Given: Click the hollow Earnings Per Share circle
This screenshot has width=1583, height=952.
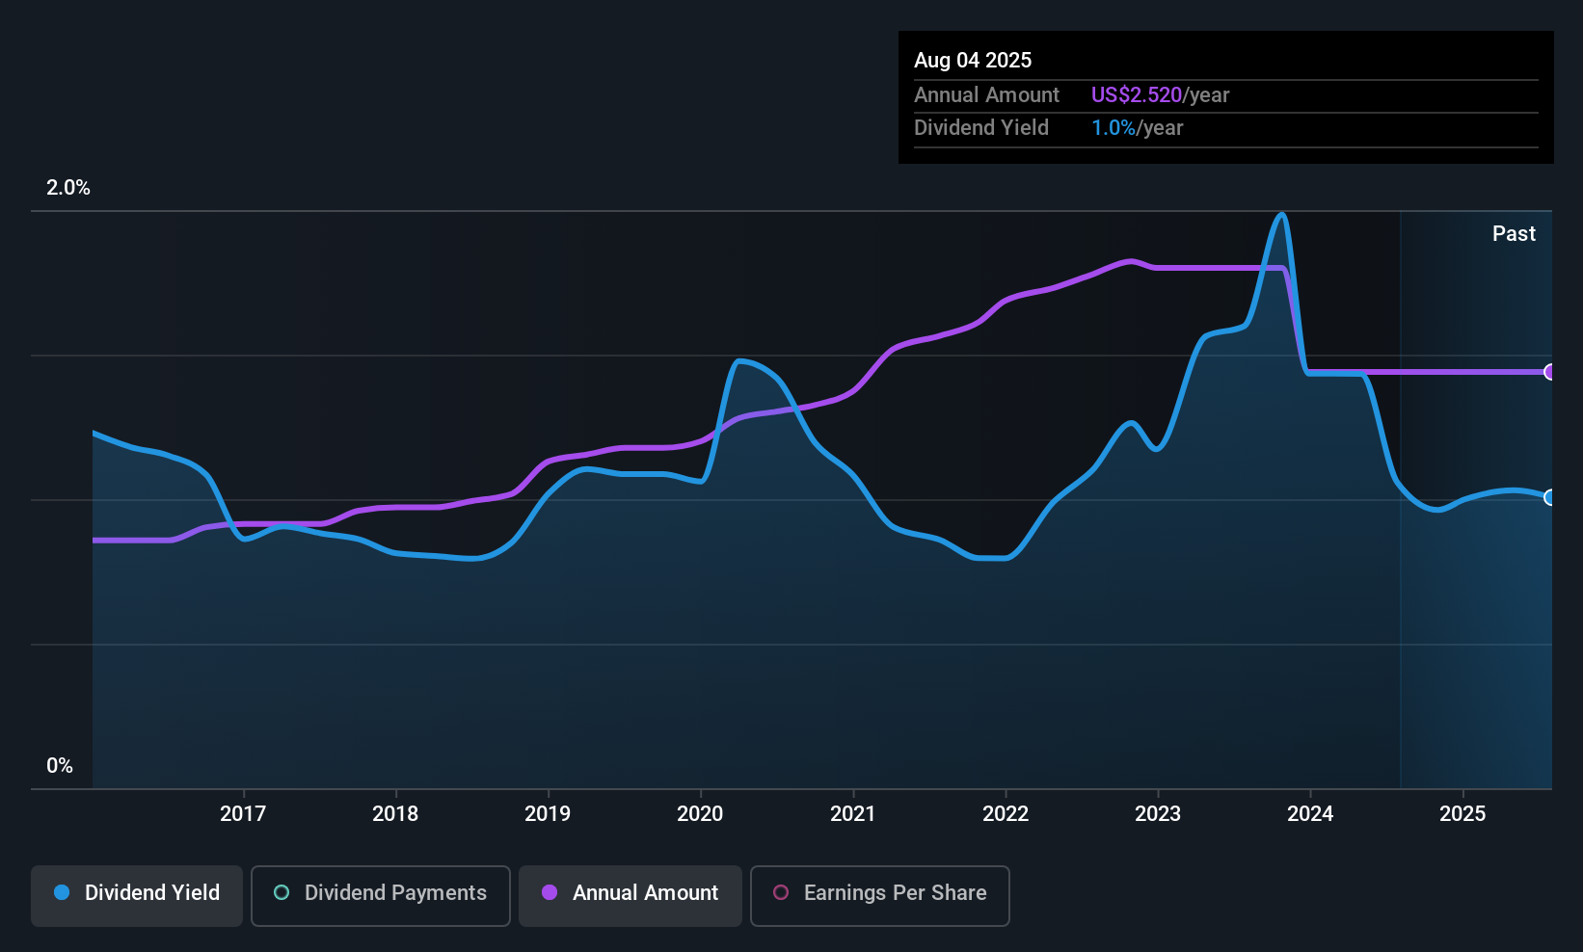Looking at the screenshot, I should (x=781, y=893).
